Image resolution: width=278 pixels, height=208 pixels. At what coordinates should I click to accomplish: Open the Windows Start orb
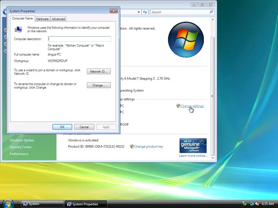pos(8,204)
